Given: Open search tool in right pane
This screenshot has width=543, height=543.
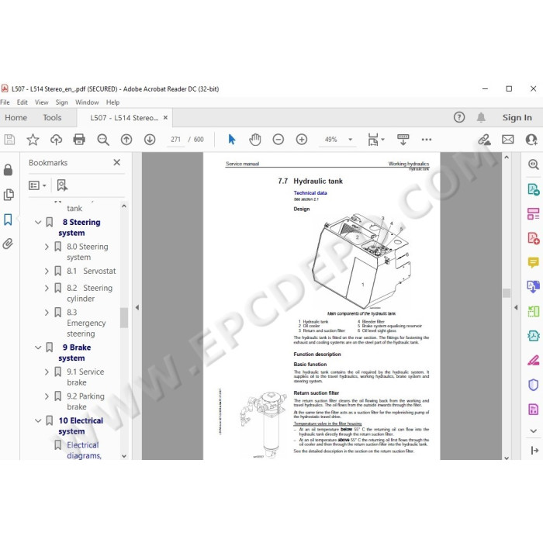Looking at the screenshot, I should [533, 164].
